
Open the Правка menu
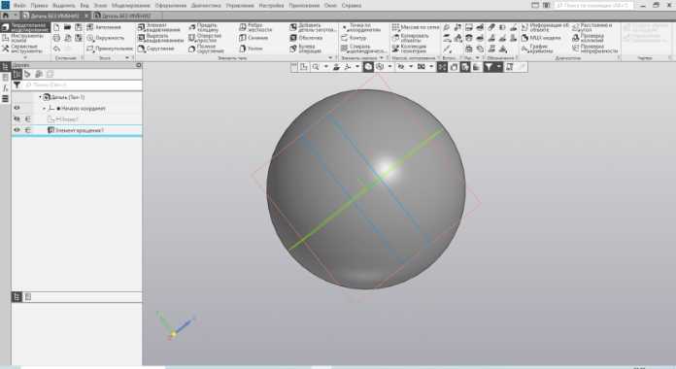[x=39, y=6]
